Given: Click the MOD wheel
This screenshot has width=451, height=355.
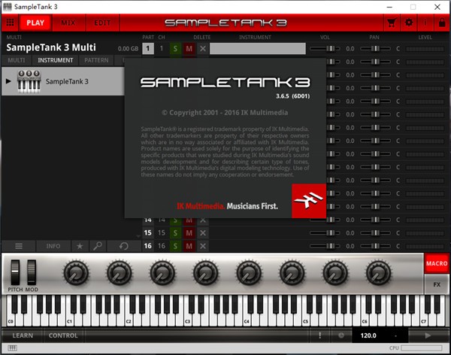Looking at the screenshot, I should [x=32, y=272].
